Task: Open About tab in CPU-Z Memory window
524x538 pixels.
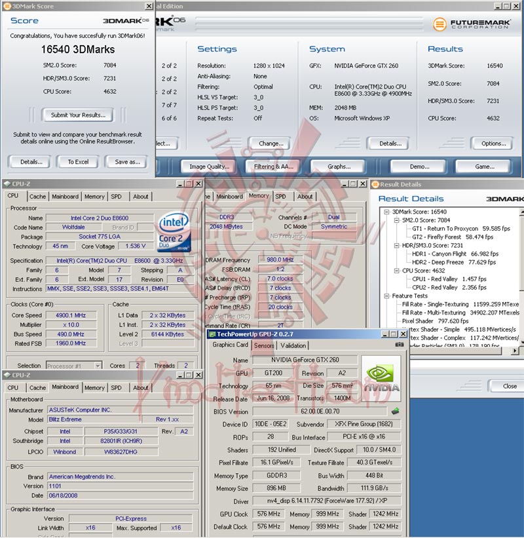Action: (305, 197)
